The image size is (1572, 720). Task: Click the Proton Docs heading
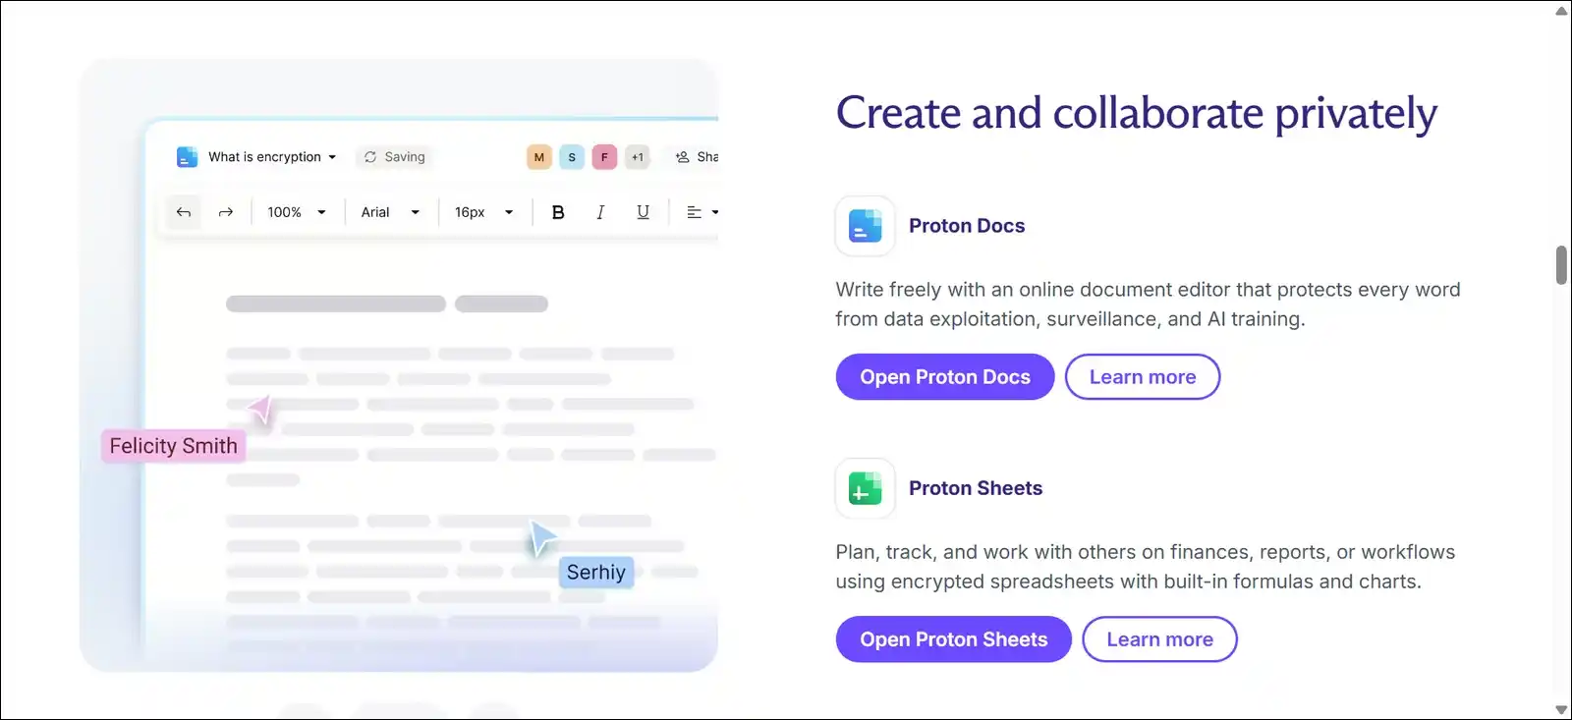(967, 226)
